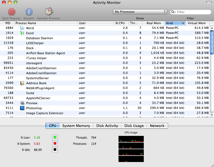Select the storeagent process row
Screen dimensions: 214x167
click(105, 63)
